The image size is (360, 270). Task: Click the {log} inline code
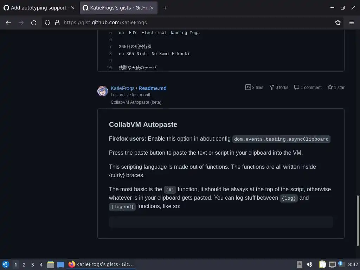(289, 198)
